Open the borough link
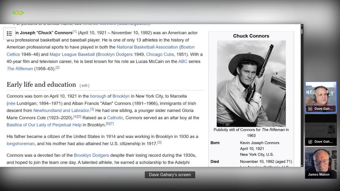340x191 pixels. coord(98,96)
